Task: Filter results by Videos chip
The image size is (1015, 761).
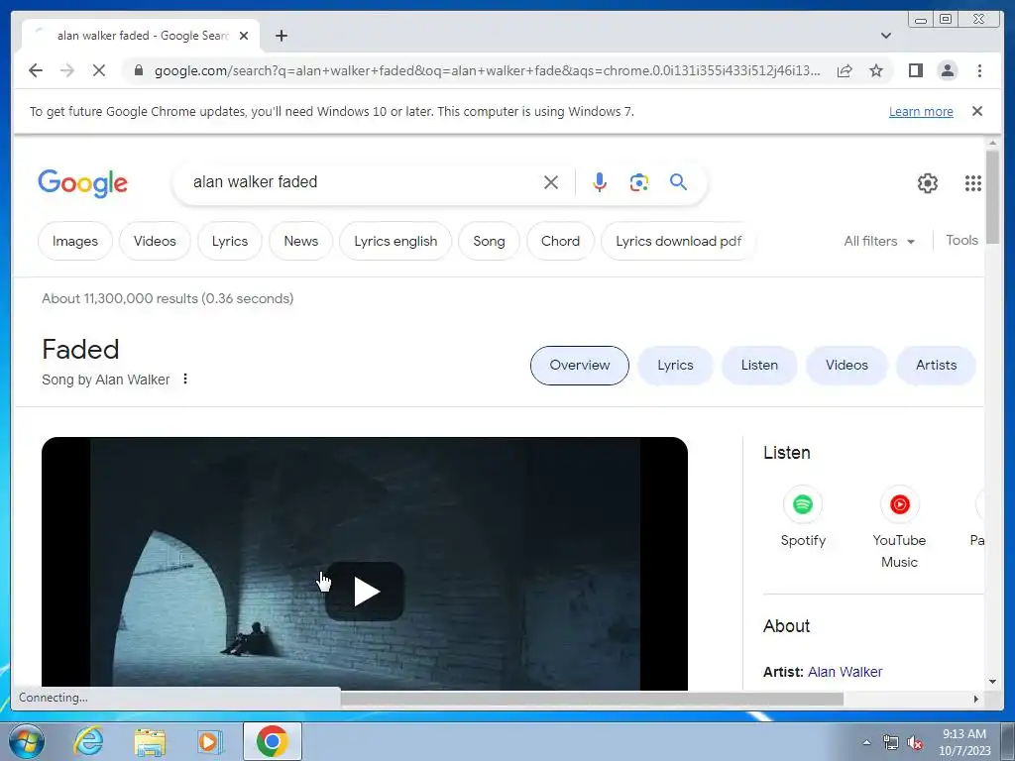Action: [x=155, y=241]
